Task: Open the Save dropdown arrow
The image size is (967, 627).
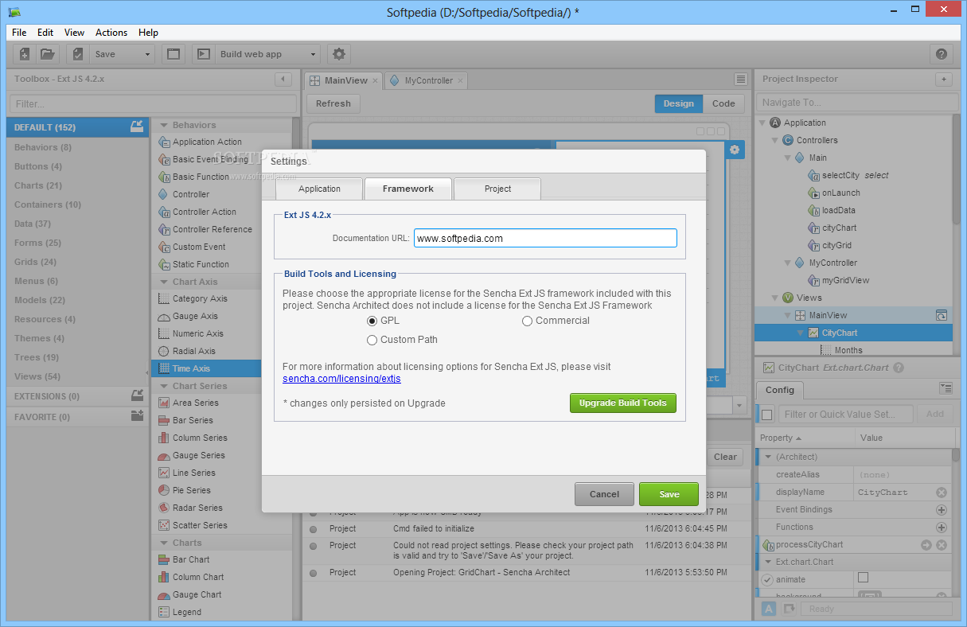Action: tap(147, 54)
